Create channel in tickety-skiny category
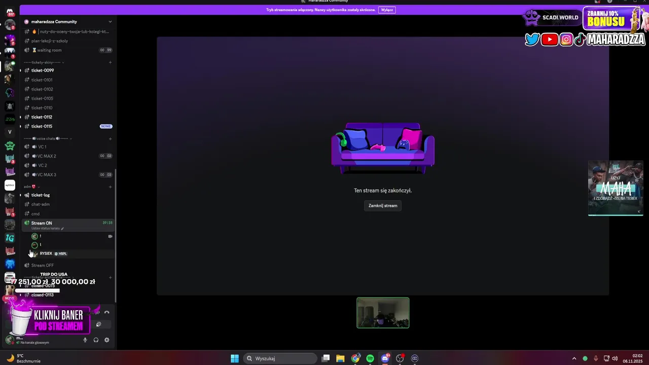The height and width of the screenshot is (365, 649). coord(110,62)
